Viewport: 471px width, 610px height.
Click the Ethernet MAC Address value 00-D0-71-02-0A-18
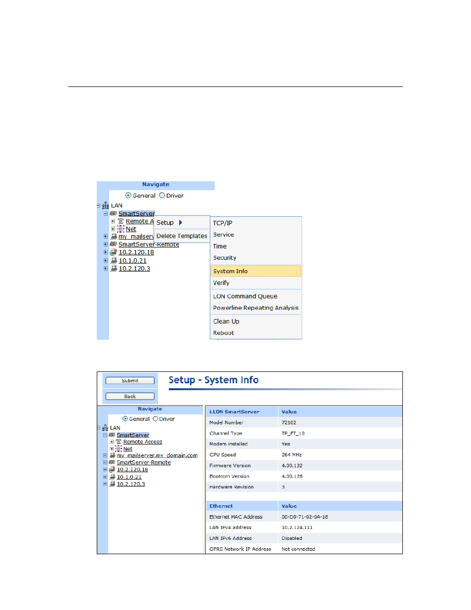pyautogui.click(x=305, y=517)
